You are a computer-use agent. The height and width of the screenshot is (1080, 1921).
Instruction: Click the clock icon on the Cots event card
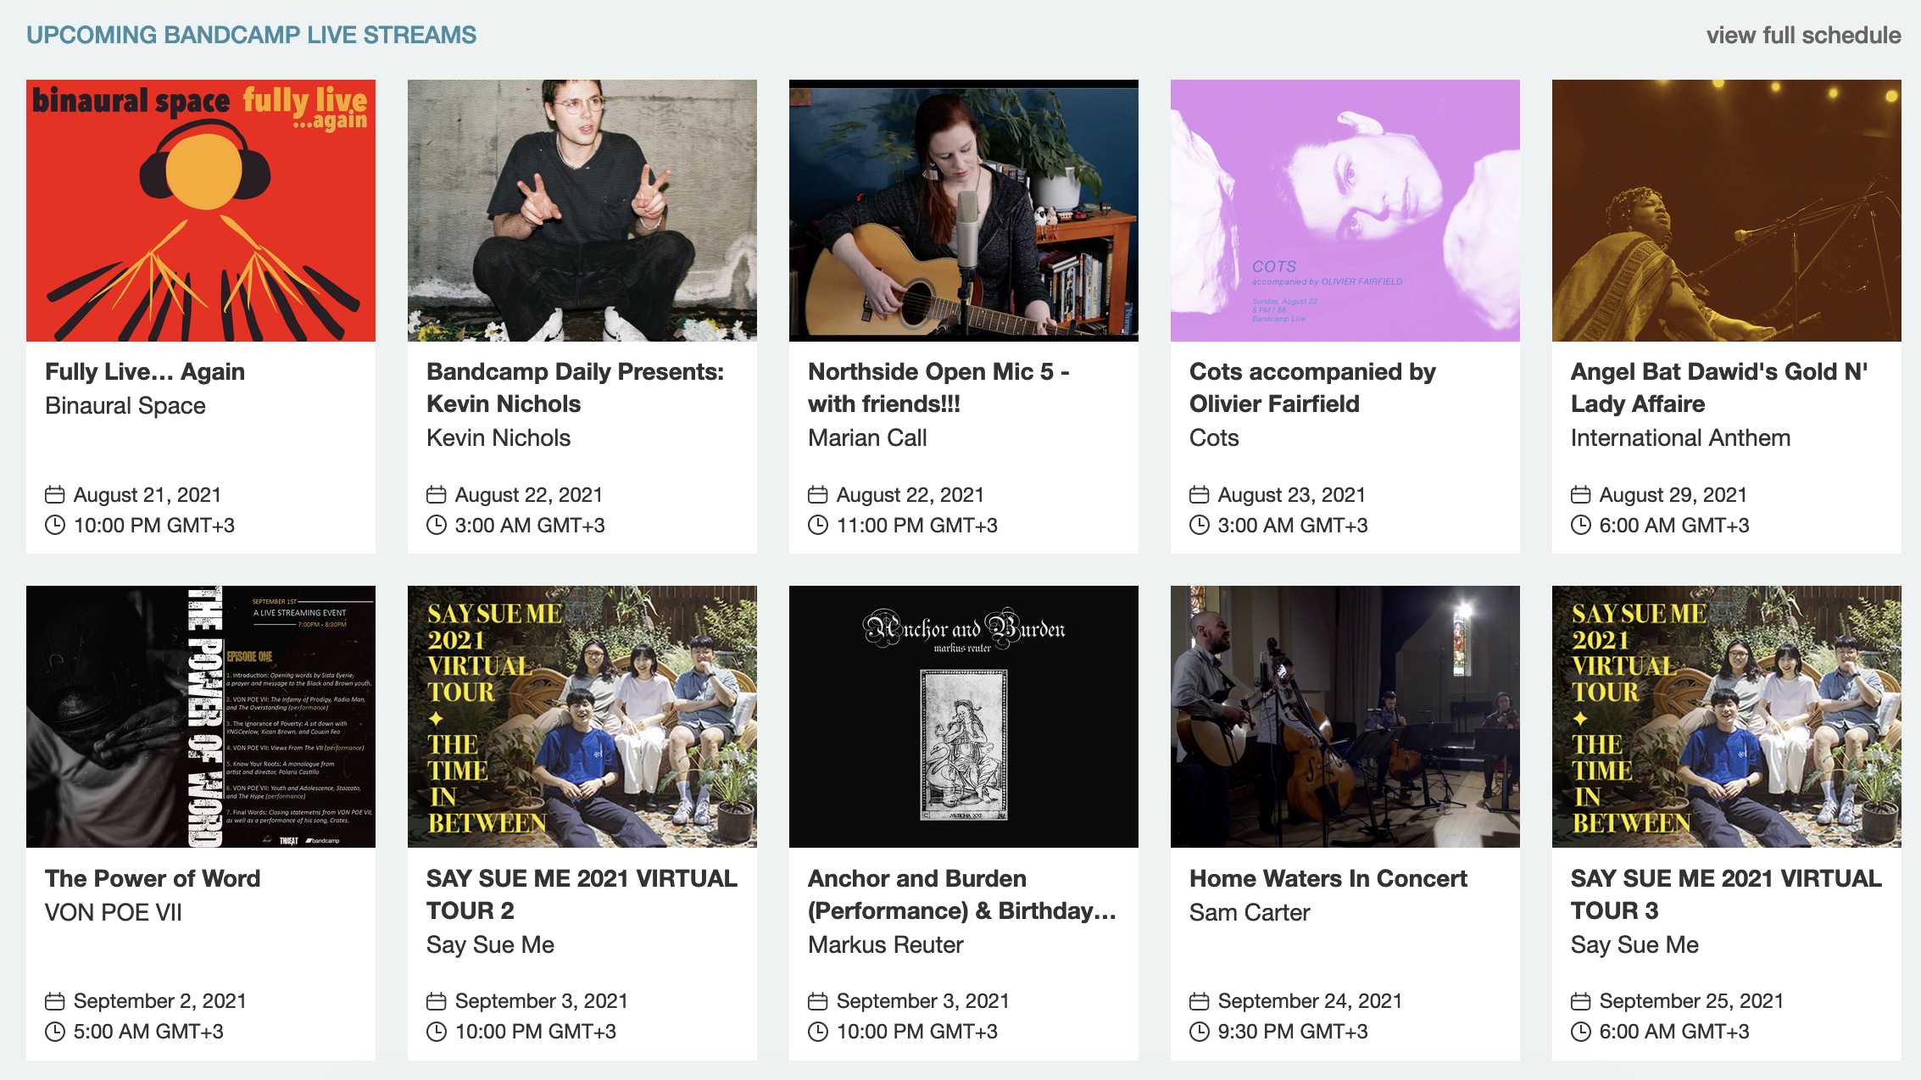coord(1200,525)
